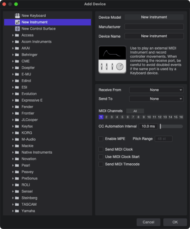Click the large instrument envelope image

pyautogui.click(x=112, y=60)
